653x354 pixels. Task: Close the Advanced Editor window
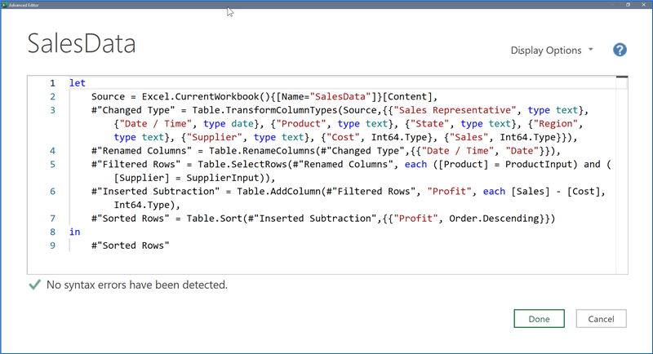tap(646, 4)
